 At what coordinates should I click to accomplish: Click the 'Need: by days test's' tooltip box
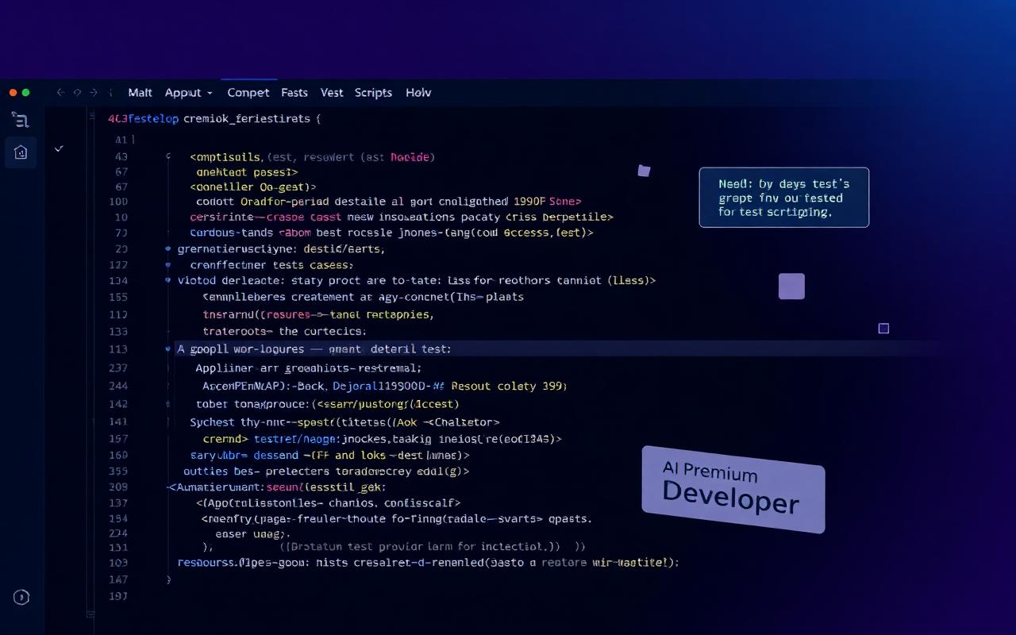pyautogui.click(x=783, y=198)
